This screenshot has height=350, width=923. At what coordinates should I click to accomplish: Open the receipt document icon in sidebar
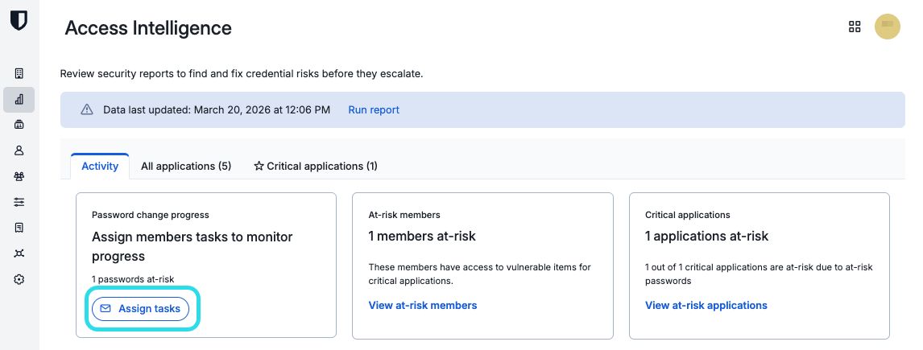(19, 228)
